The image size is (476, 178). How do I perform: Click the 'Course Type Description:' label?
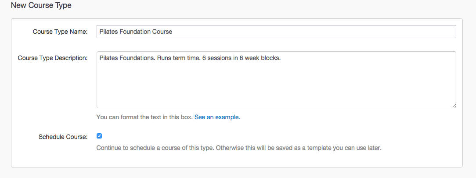point(53,58)
